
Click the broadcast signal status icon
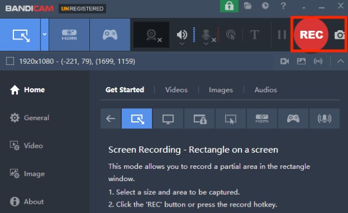point(318,61)
